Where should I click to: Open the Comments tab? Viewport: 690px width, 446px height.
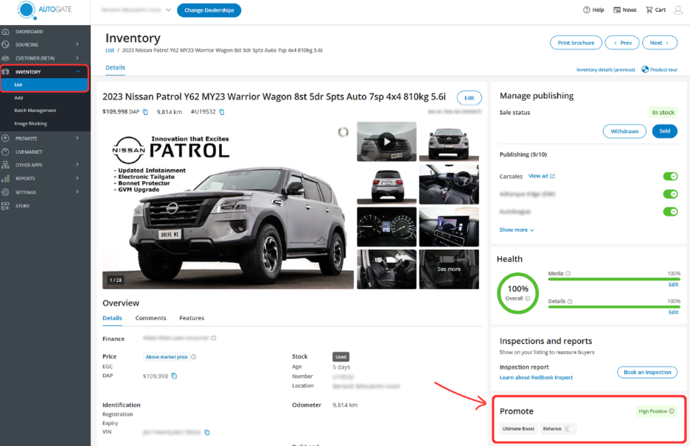pos(150,318)
